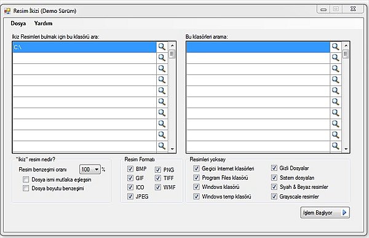Click the İşlem Başlıyor button
Viewport: 369px width, 238px height.
click(325, 213)
